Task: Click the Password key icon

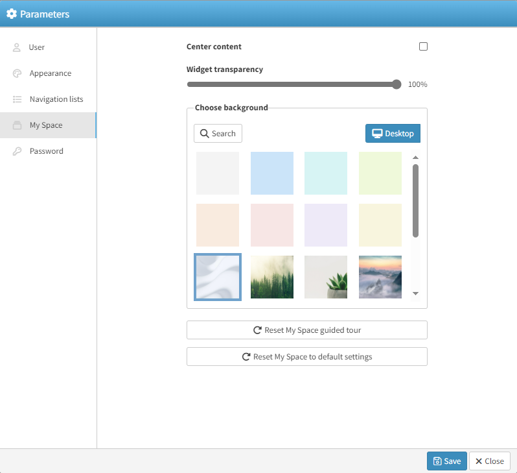Action: [x=17, y=151]
